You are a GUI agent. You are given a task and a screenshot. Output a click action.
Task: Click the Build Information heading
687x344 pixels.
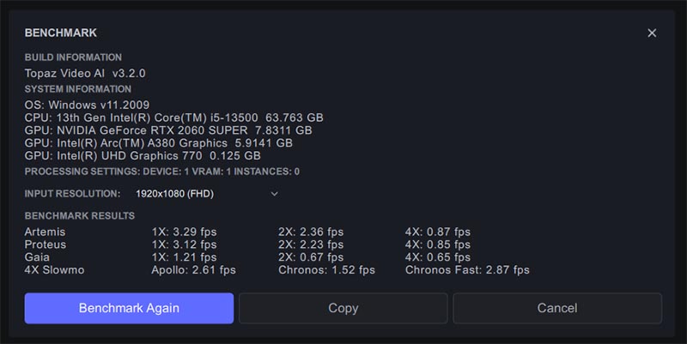[73, 57]
